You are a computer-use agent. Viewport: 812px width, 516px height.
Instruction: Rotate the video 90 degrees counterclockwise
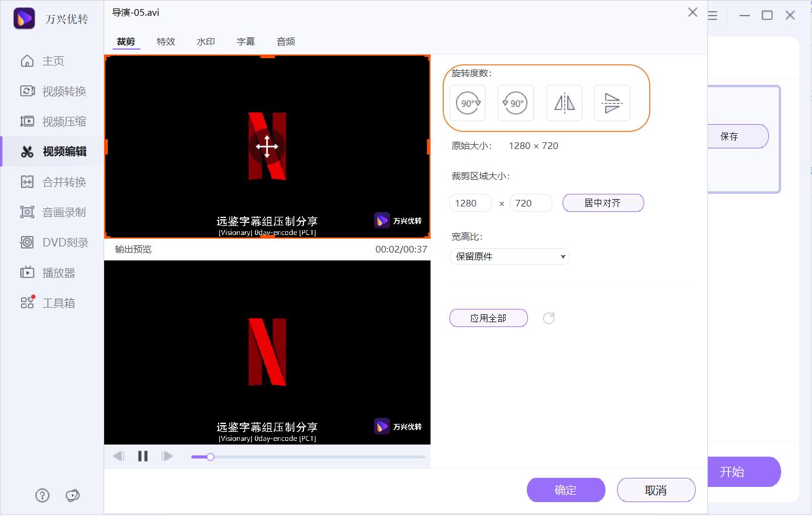[x=515, y=102]
